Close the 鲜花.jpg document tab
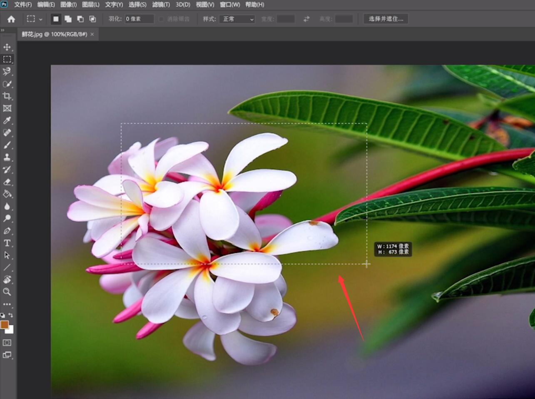 [92, 34]
